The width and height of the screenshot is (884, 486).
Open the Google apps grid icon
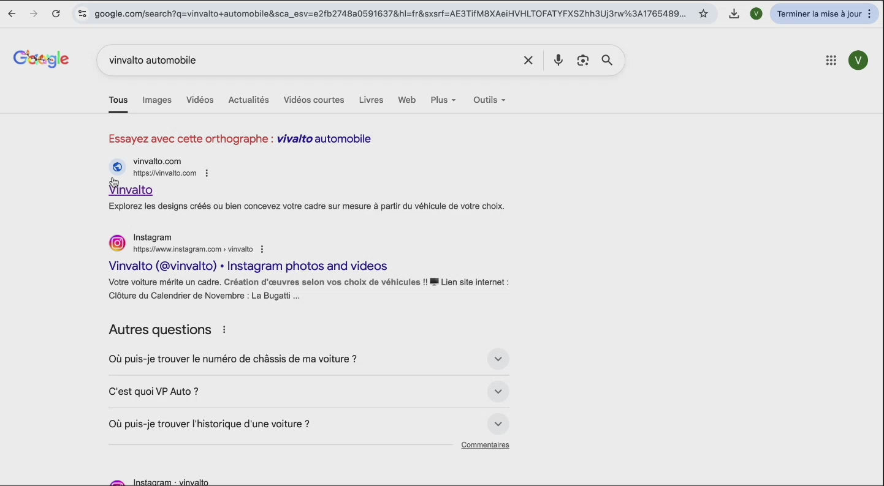831,60
